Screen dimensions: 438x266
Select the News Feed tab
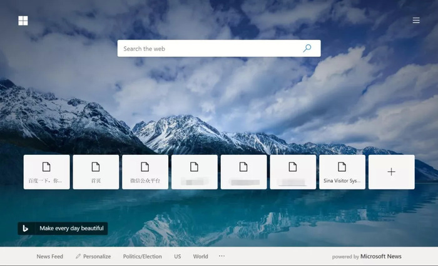click(49, 256)
